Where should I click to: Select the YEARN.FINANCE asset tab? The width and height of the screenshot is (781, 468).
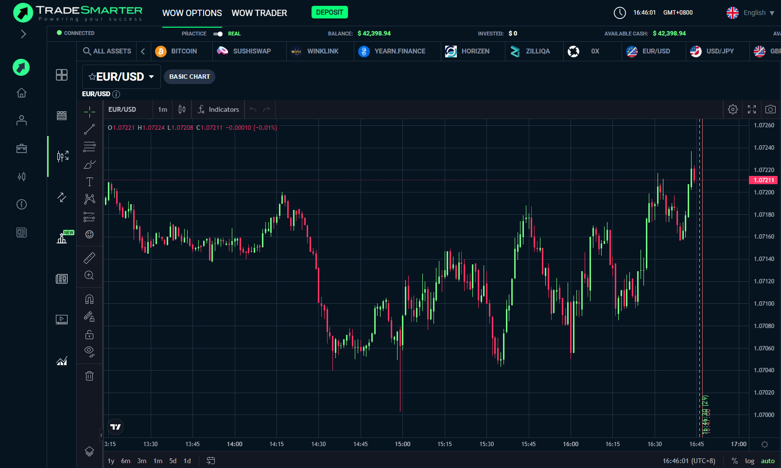[392, 51]
